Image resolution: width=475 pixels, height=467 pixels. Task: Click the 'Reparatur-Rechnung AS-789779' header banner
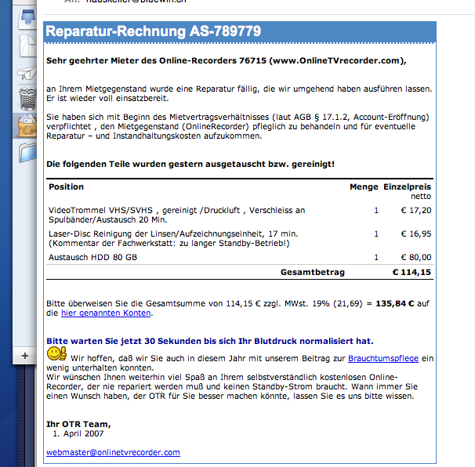pos(153,32)
